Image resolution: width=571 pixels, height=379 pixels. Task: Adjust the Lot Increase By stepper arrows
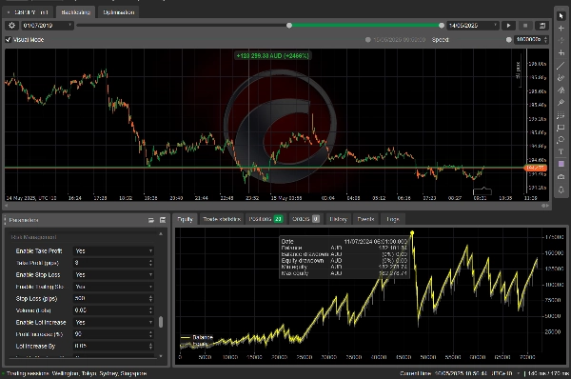(150, 347)
